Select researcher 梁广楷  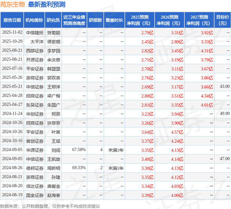coord(53,96)
